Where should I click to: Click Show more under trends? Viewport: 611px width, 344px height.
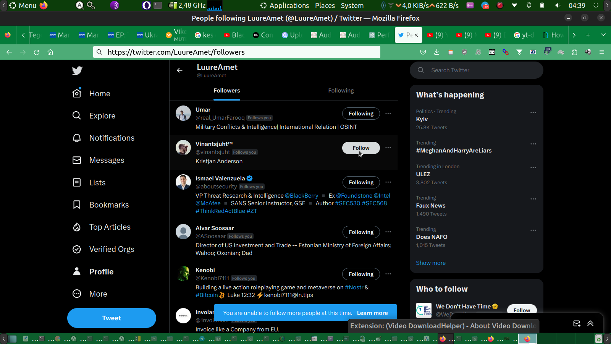[x=431, y=263]
